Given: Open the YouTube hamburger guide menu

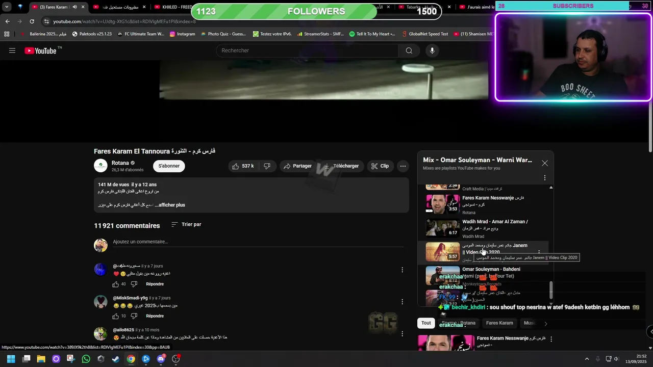Looking at the screenshot, I should coord(12,50).
